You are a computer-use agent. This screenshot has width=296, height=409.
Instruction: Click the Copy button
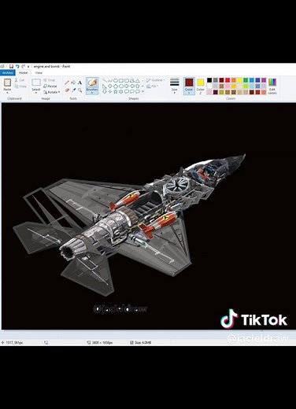tap(20, 86)
